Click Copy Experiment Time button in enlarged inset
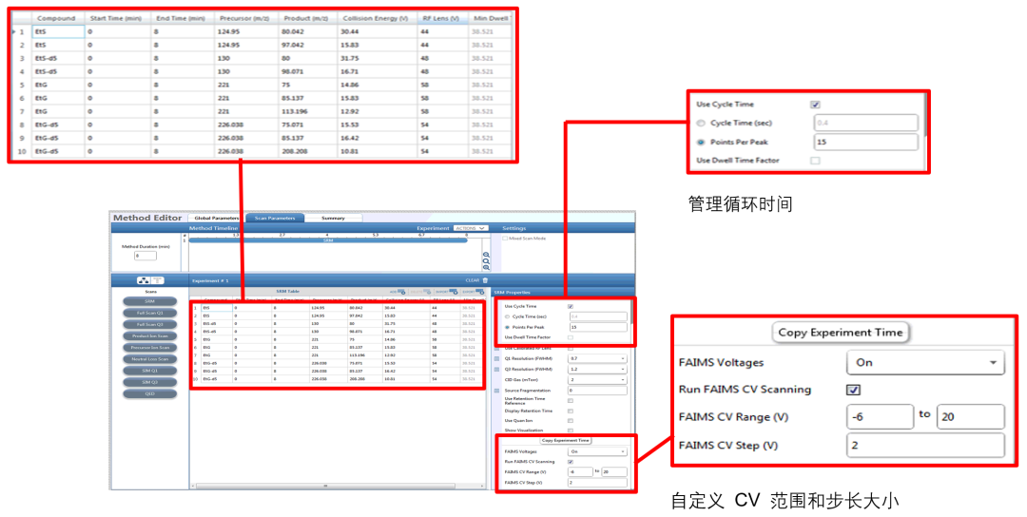This screenshot has width=1027, height=517. [x=841, y=333]
